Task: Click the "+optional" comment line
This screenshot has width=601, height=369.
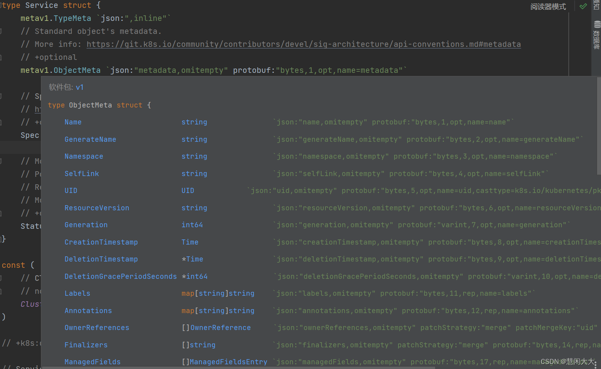Action: (x=49, y=57)
